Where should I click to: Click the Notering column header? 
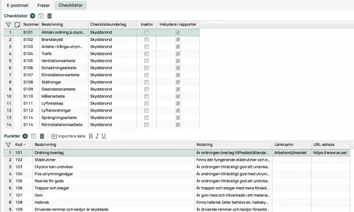click(233, 145)
